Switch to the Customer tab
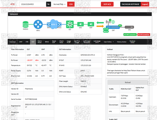 pos(13,42)
